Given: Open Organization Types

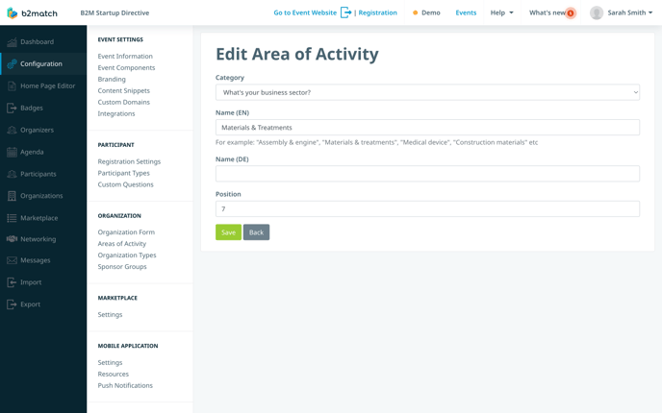Looking at the screenshot, I should click(x=127, y=255).
